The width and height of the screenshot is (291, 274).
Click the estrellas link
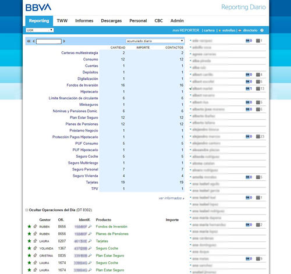(229, 30)
